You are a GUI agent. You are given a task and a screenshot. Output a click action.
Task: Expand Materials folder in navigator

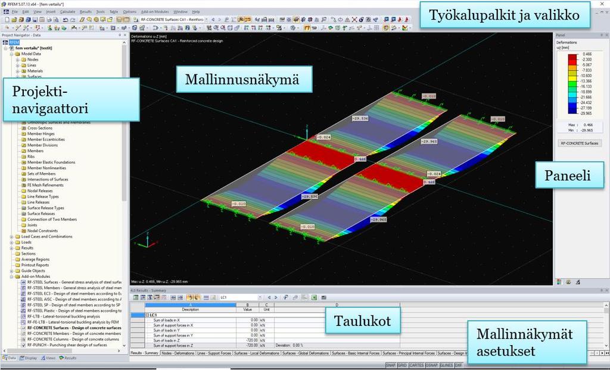17,71
